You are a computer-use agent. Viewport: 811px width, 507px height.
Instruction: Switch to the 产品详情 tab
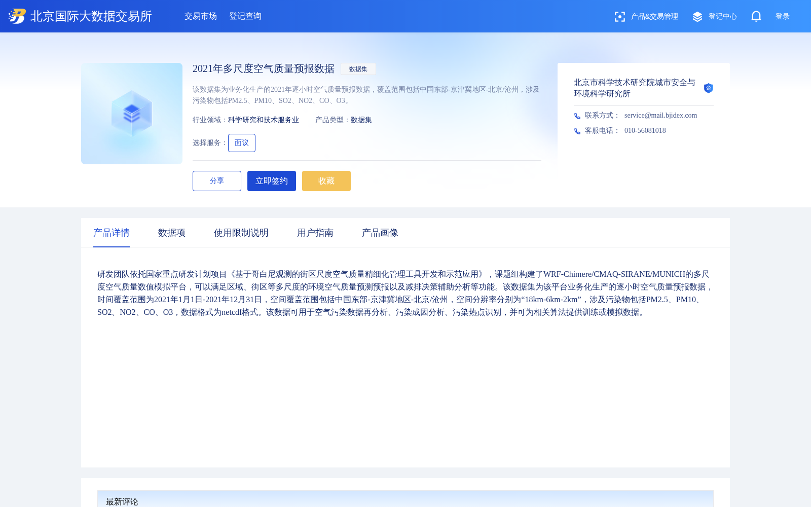112,233
